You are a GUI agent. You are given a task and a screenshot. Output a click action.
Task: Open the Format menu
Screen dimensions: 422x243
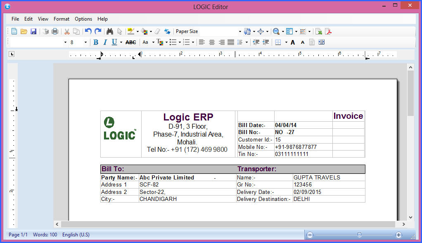(x=62, y=19)
